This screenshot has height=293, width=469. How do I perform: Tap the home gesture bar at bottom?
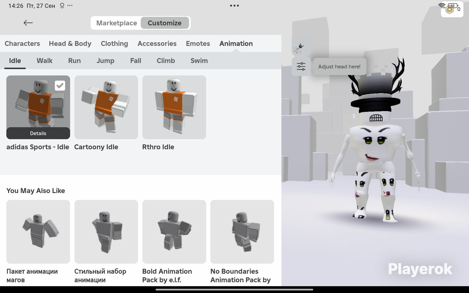point(235,289)
